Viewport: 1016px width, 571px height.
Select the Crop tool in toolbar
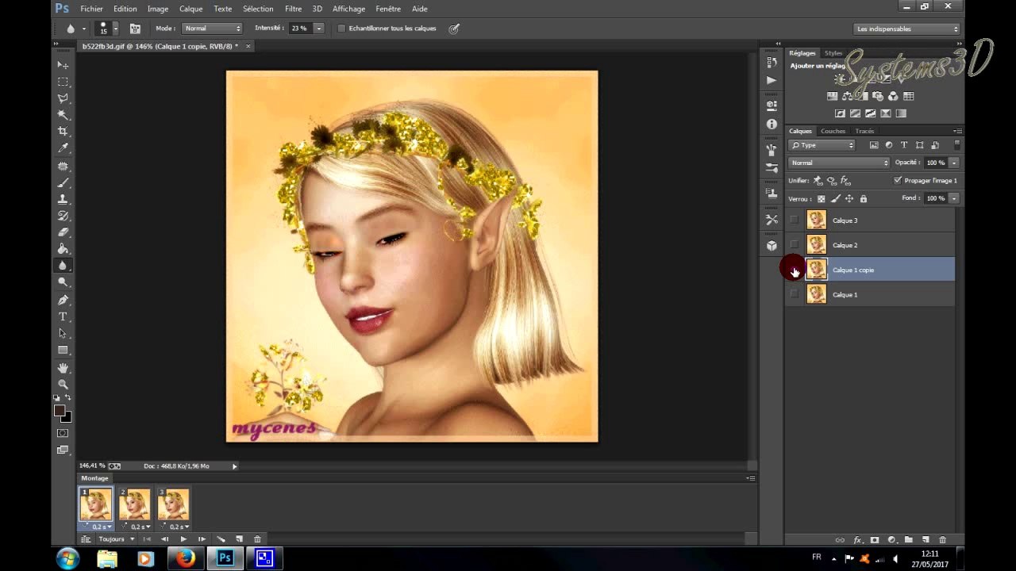(63, 131)
